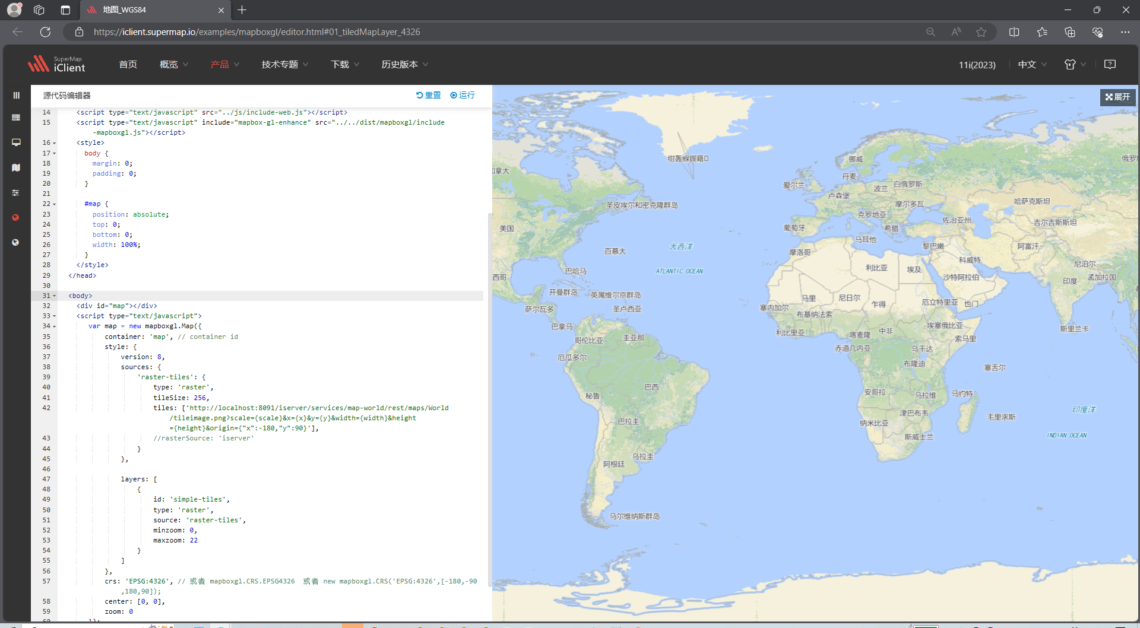Expand the 产品 menu
The height and width of the screenshot is (628, 1140).
coord(224,64)
